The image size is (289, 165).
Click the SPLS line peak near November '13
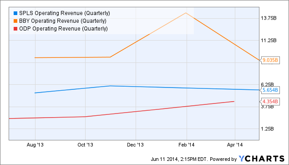click(110, 86)
